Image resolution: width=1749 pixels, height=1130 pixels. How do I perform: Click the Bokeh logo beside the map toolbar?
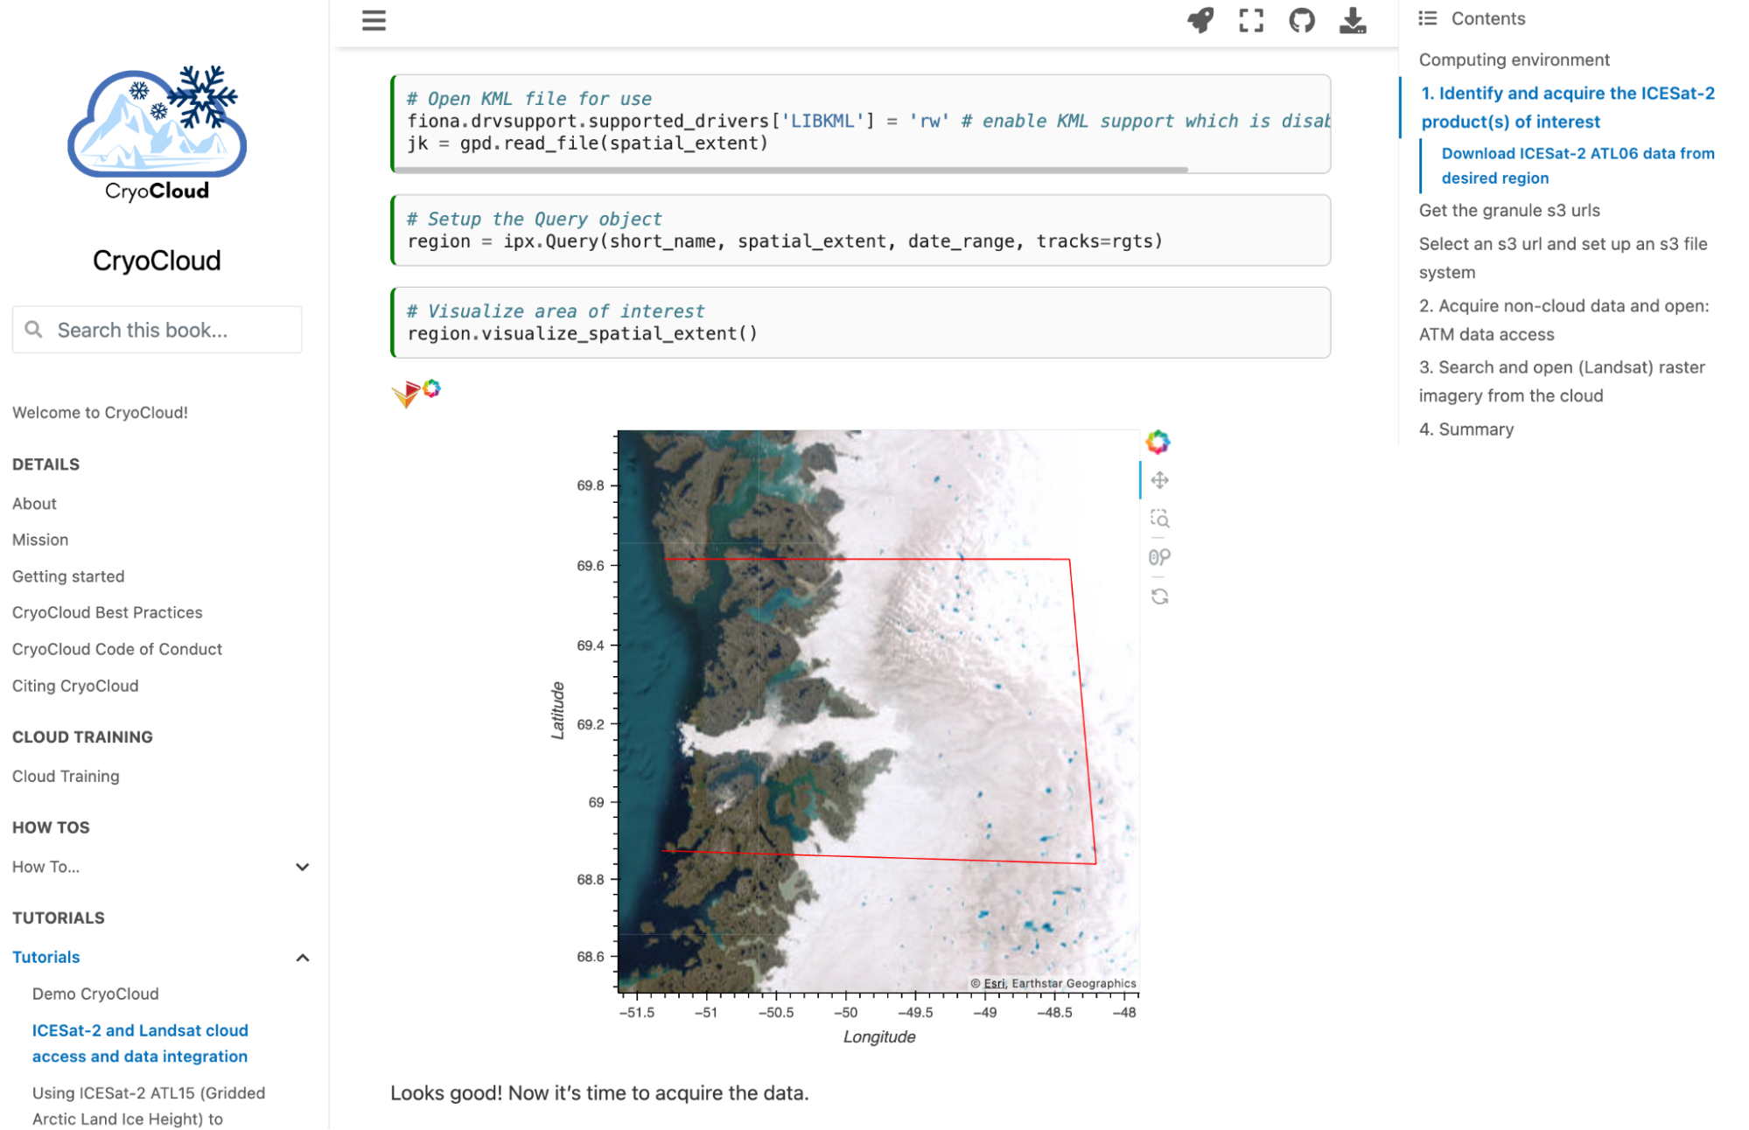(1158, 443)
